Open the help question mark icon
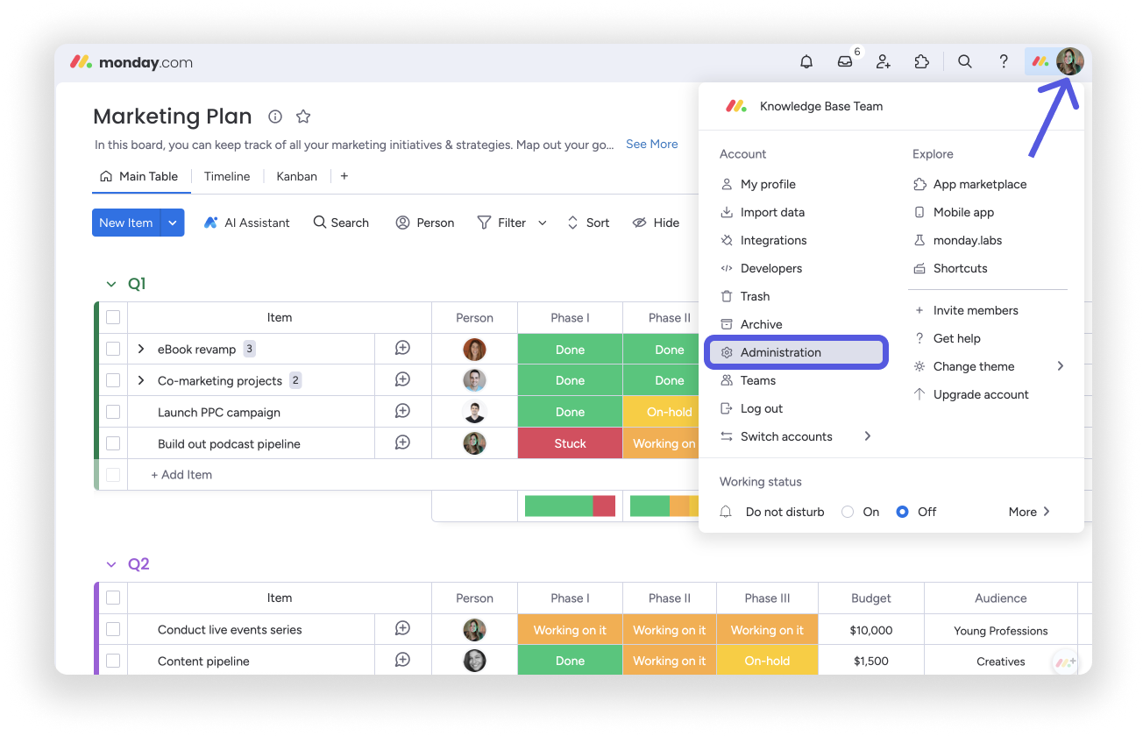This screenshot has height=736, width=1143. 1004,62
